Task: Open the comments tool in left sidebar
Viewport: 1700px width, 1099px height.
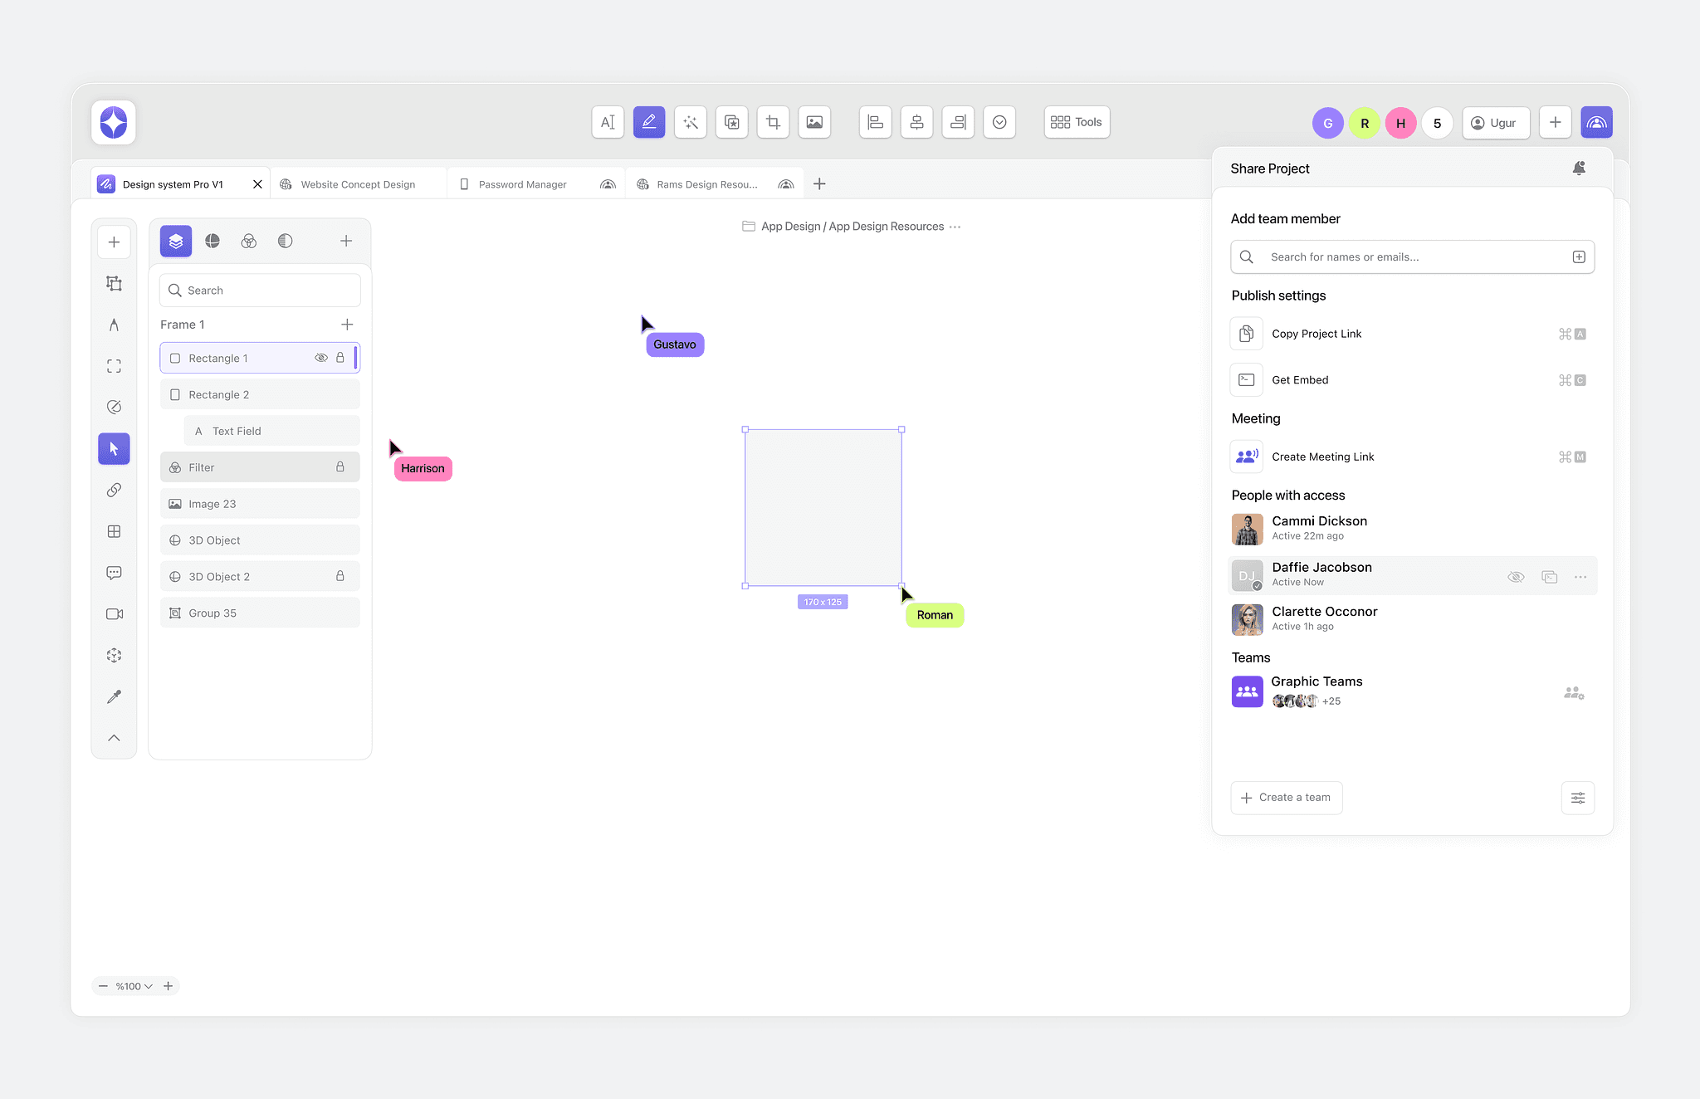Action: (x=114, y=572)
